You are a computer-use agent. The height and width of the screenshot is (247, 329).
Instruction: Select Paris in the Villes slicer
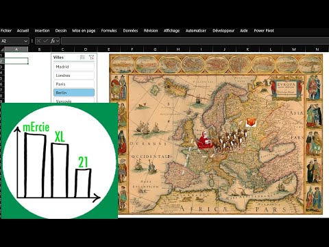[x=74, y=84]
